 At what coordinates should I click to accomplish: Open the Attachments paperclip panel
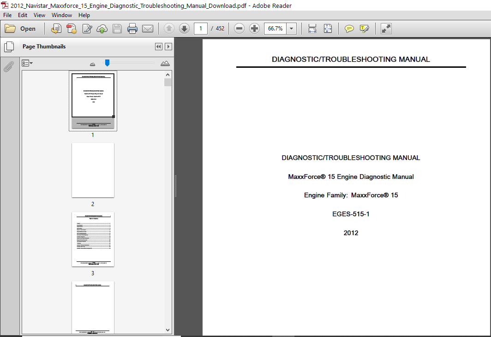[9, 67]
